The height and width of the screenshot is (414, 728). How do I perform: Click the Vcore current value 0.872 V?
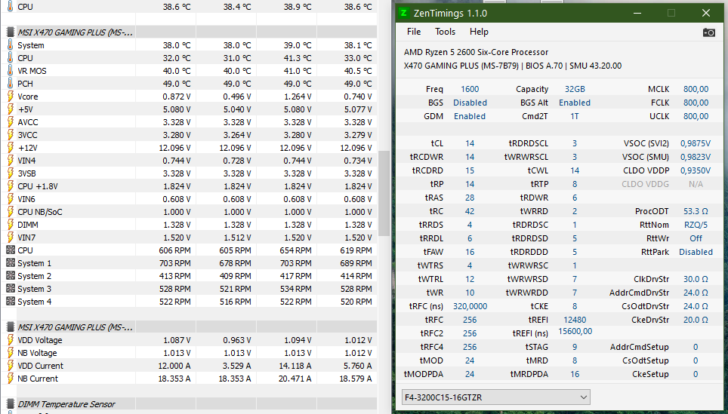(177, 97)
